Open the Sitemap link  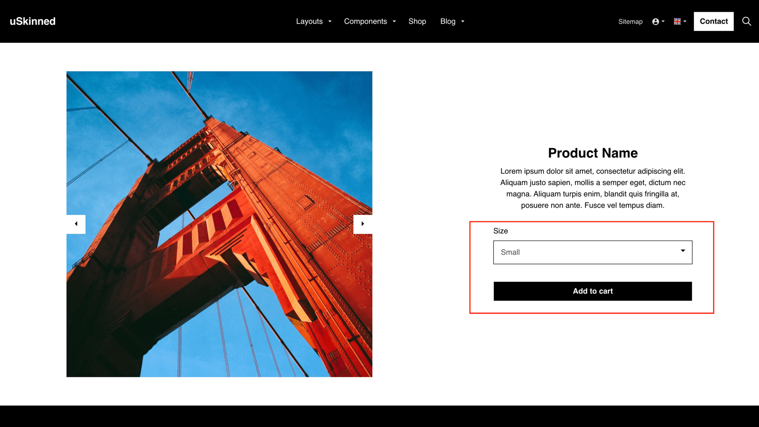630,21
